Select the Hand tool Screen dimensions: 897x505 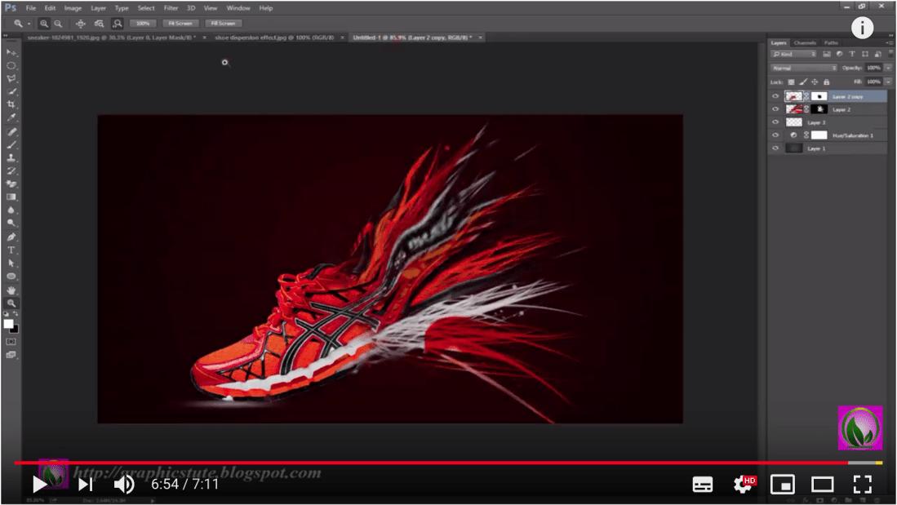pos(11,290)
